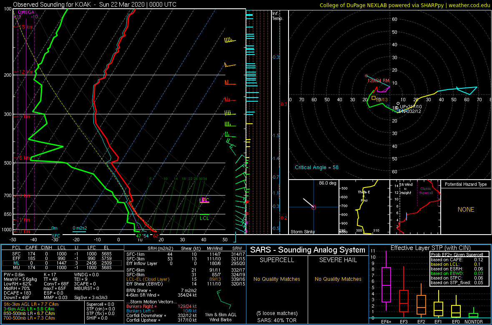Image resolution: width=492 pixels, height=325 pixels.
Task: Click the SEVERE HAIL column heading
Action: (338, 260)
